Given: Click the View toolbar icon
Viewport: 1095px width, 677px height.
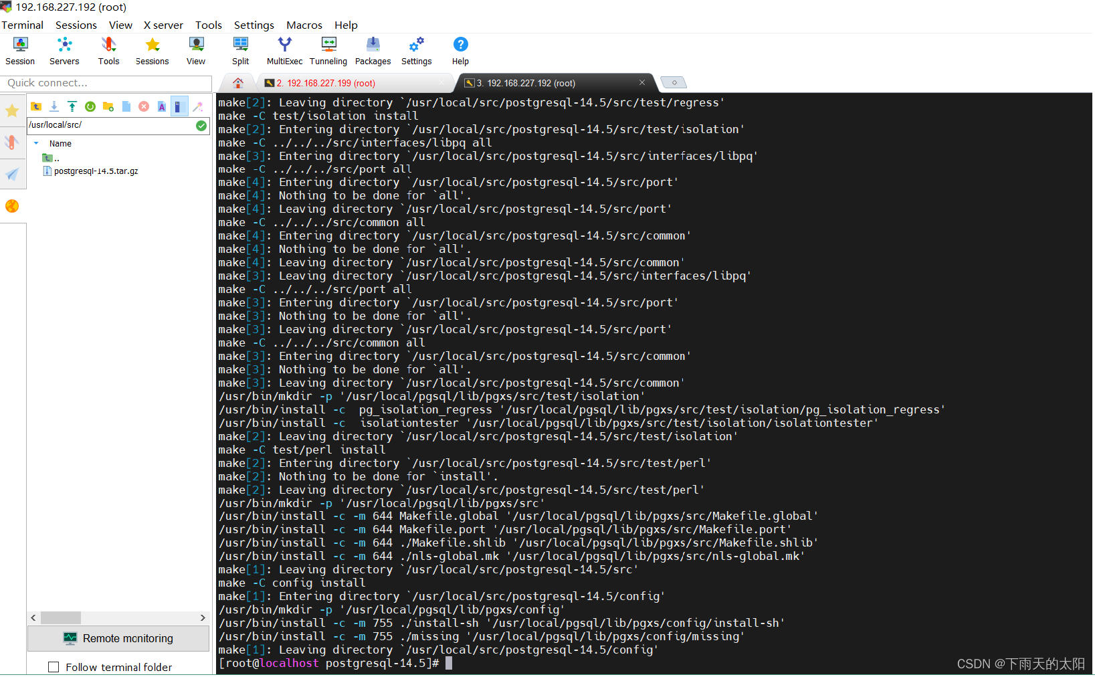Looking at the screenshot, I should pos(196,51).
